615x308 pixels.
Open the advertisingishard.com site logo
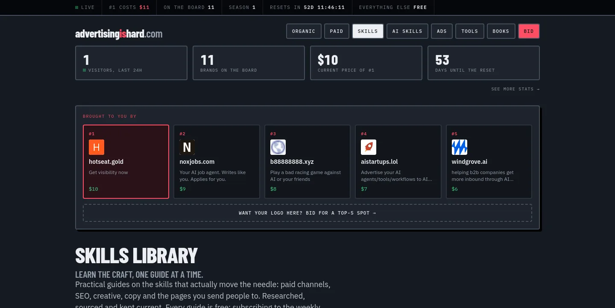pyautogui.click(x=119, y=34)
